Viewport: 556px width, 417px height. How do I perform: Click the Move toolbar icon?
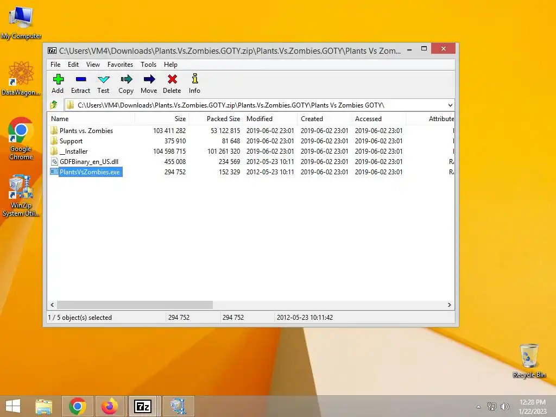pyautogui.click(x=149, y=79)
